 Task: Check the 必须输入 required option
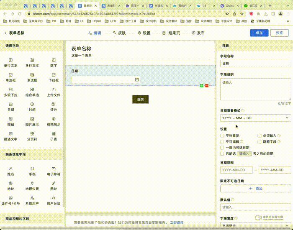[x=260, y=135]
